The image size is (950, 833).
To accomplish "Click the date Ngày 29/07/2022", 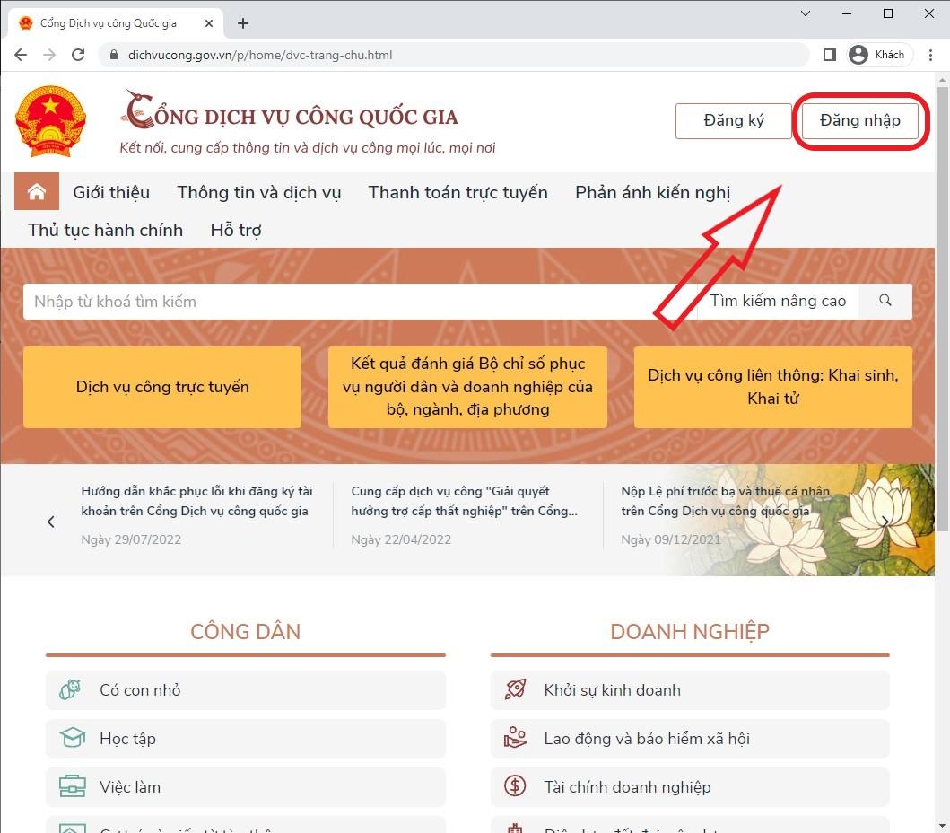I will click(x=131, y=539).
